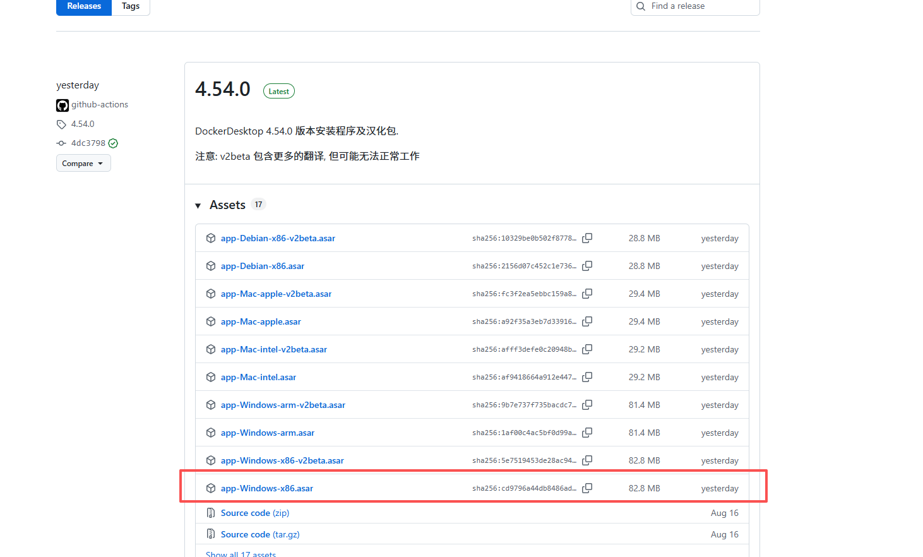Click archive icon beside Source code (tar.gz)

click(x=211, y=534)
